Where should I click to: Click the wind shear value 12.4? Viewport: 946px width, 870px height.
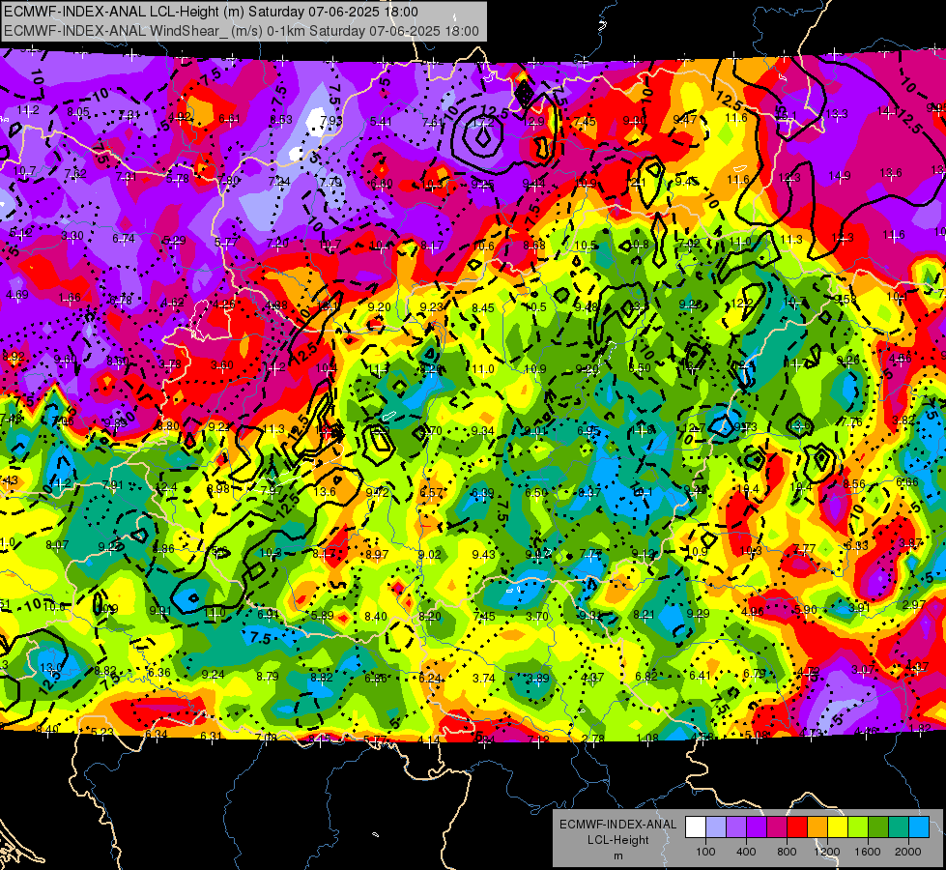point(166,487)
